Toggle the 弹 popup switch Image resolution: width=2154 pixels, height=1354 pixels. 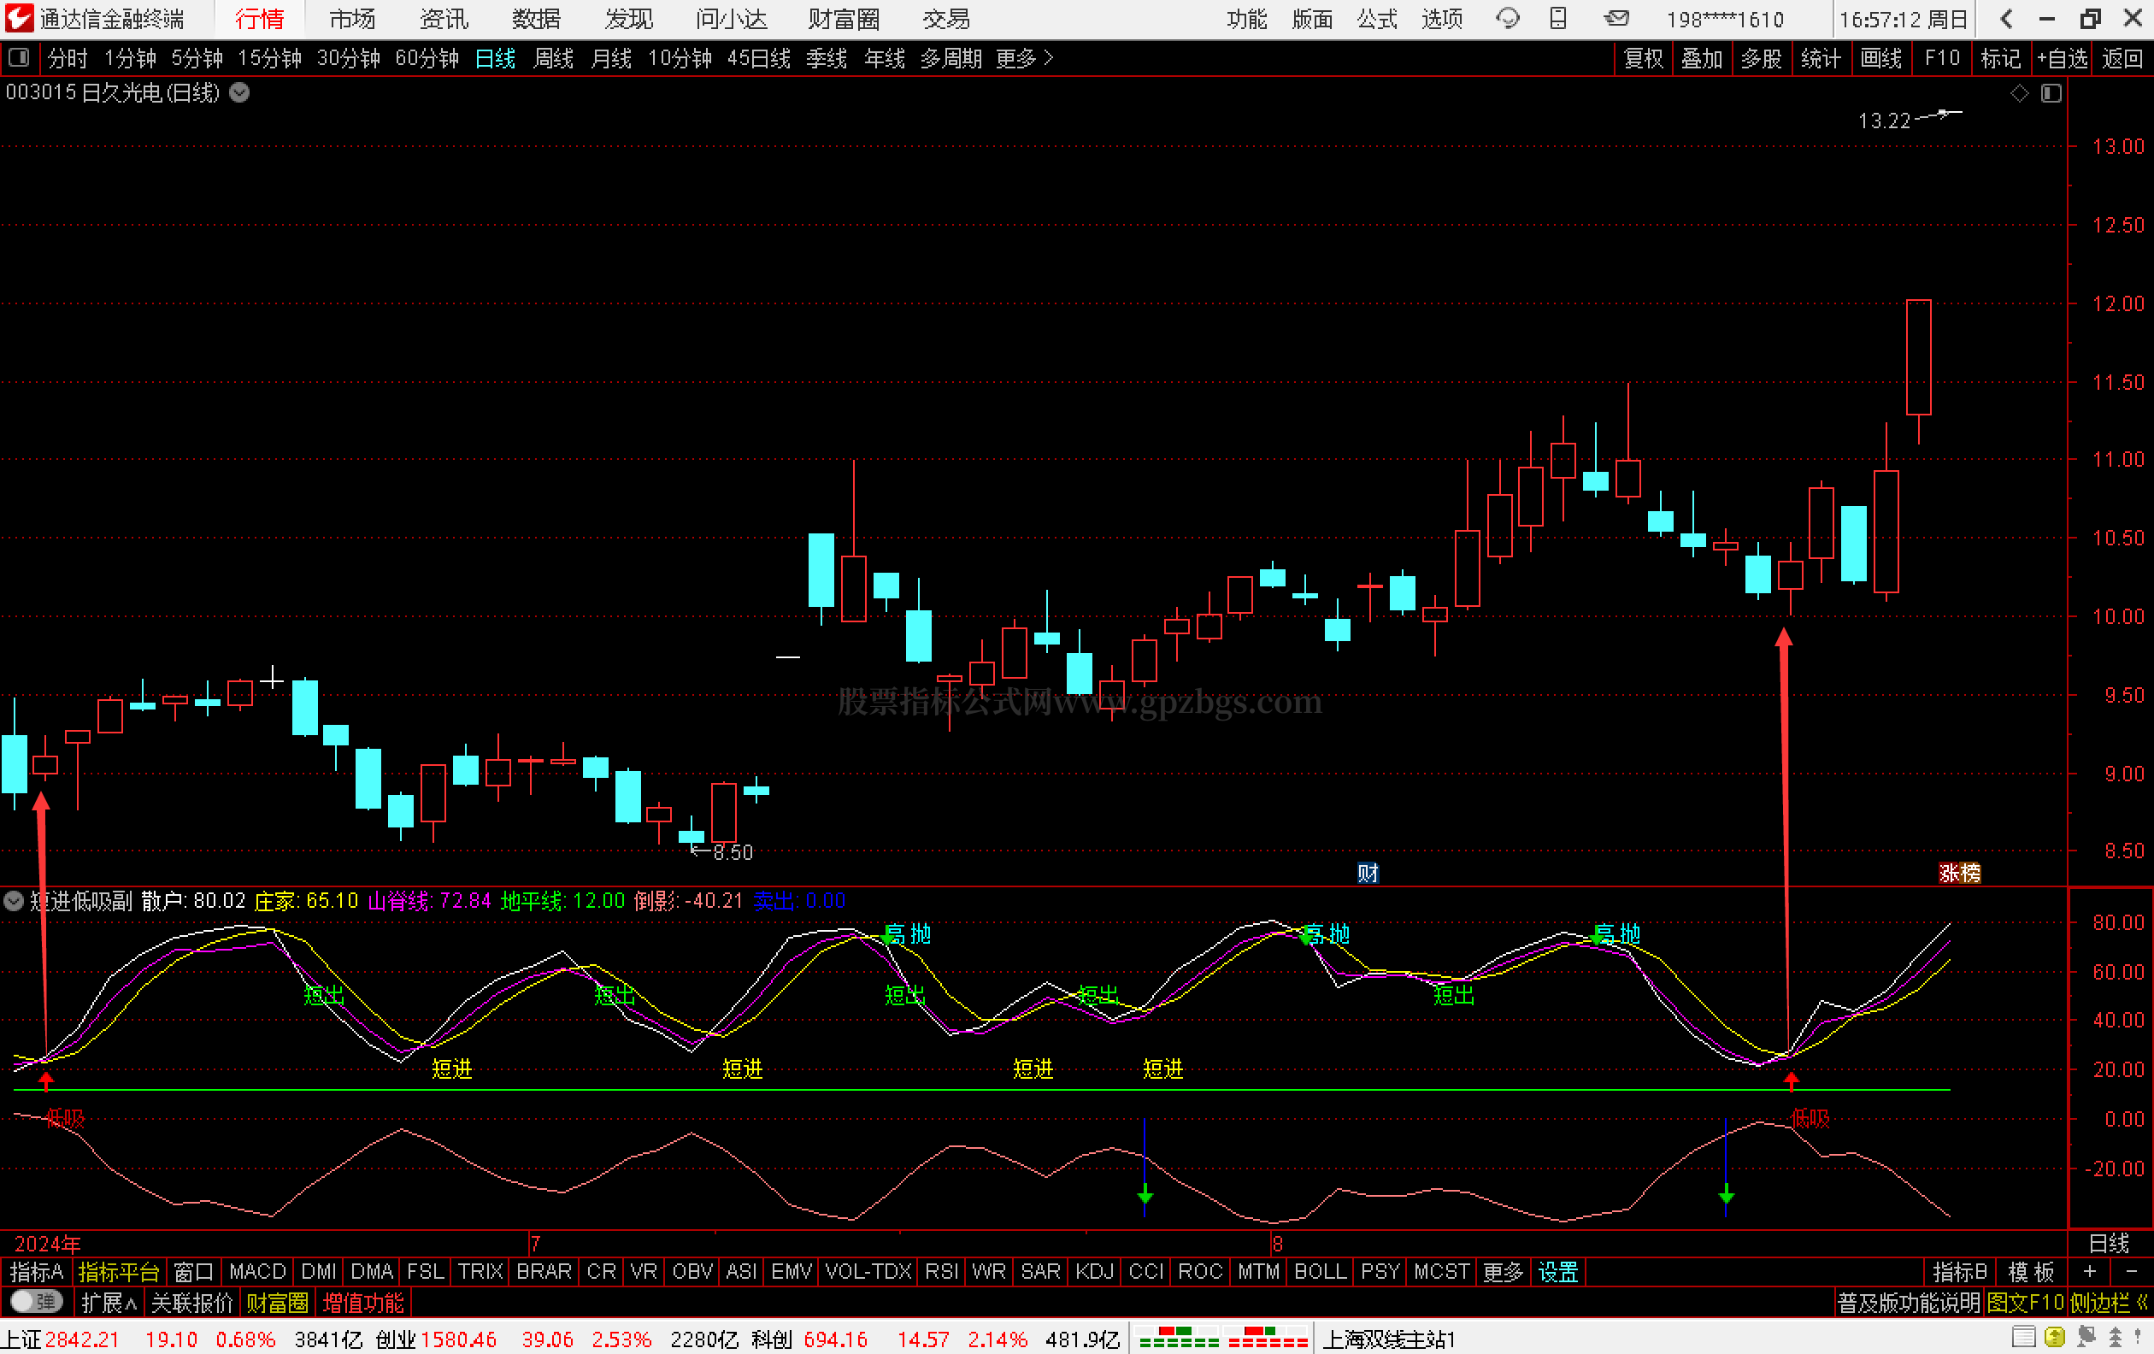36,1302
